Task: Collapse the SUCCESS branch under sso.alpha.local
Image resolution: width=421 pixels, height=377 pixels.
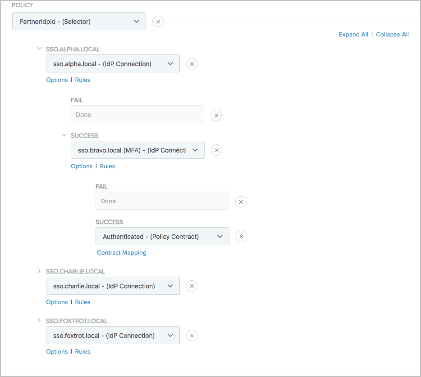Action: point(64,135)
